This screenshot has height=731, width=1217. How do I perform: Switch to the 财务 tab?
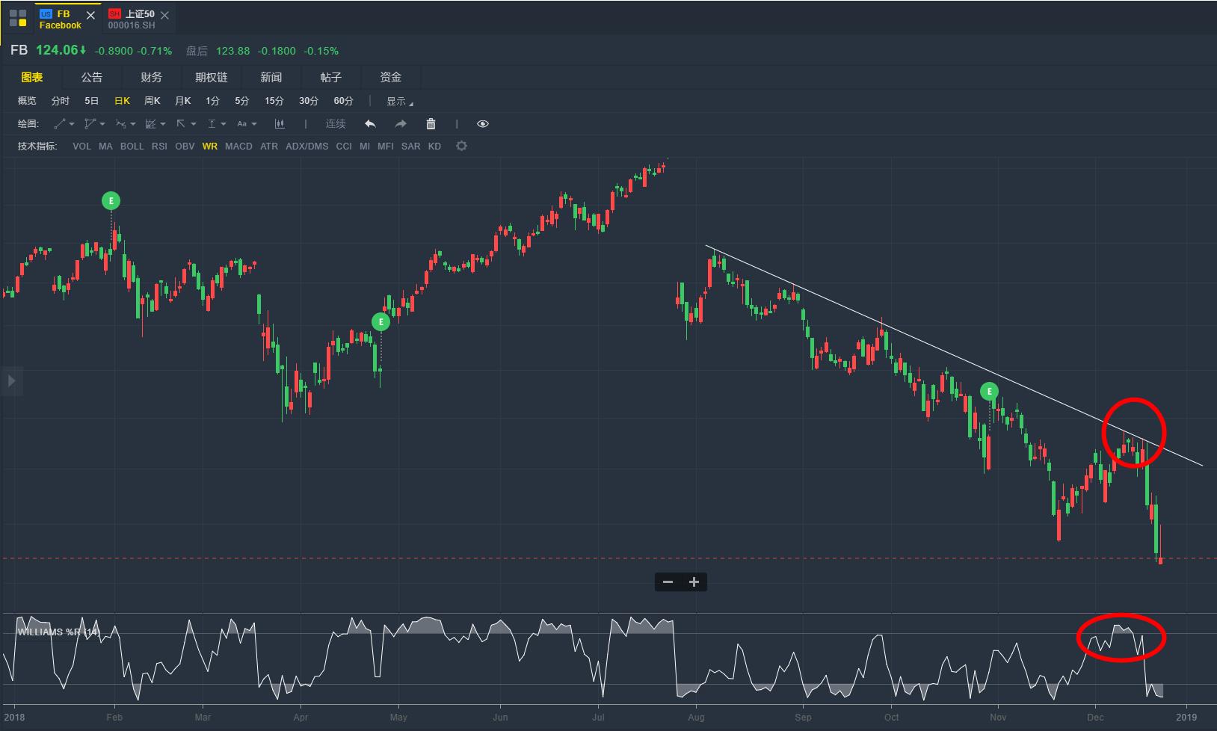click(x=151, y=78)
